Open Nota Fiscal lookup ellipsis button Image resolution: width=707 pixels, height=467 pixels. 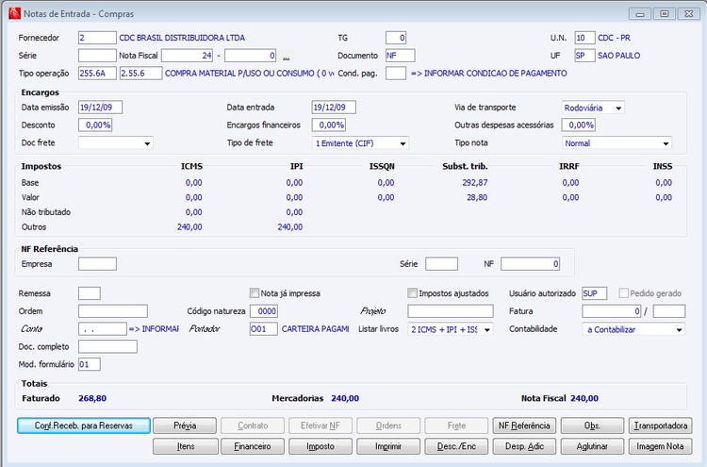pyautogui.click(x=287, y=56)
